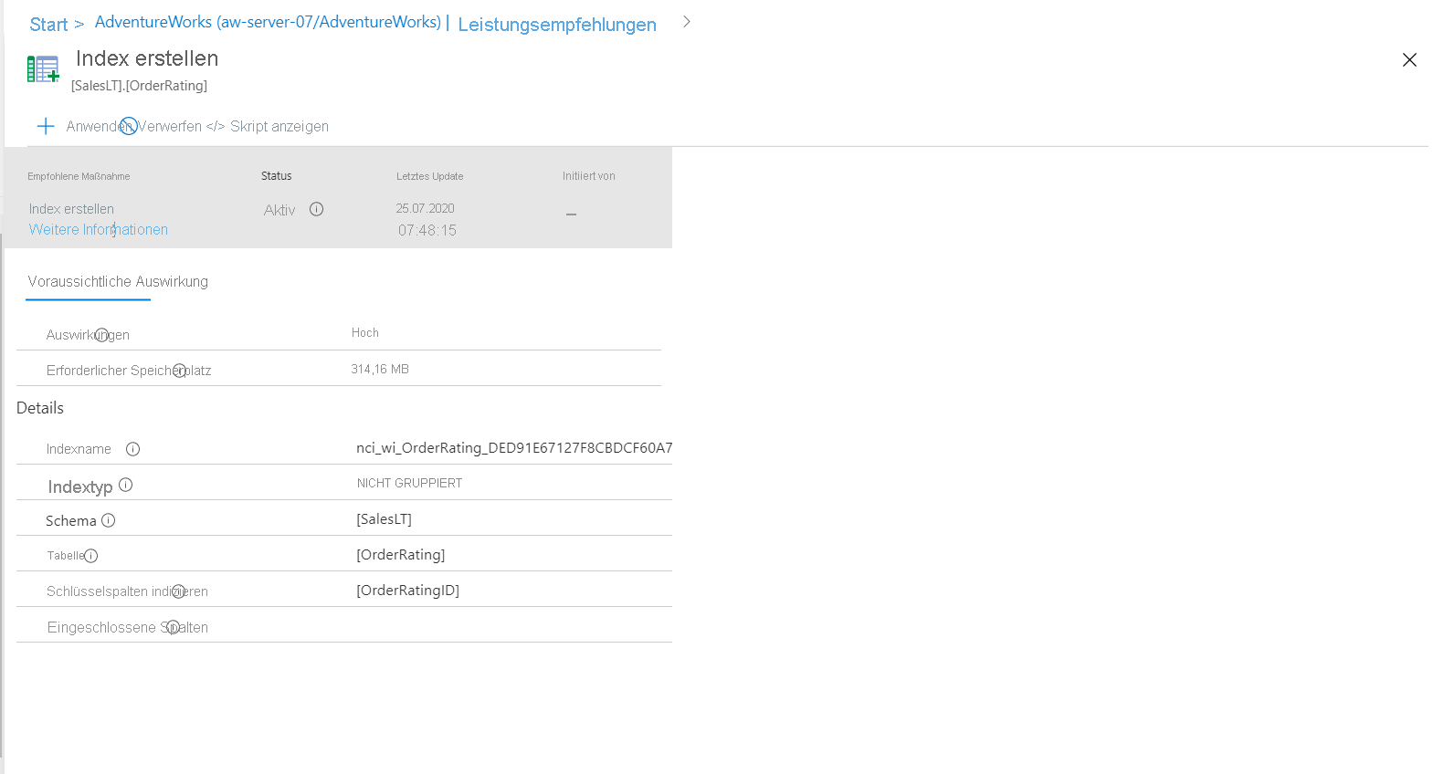This screenshot has height=774, width=1444.
Task: Click the [OrderRatingID] key column value
Action: click(x=408, y=590)
